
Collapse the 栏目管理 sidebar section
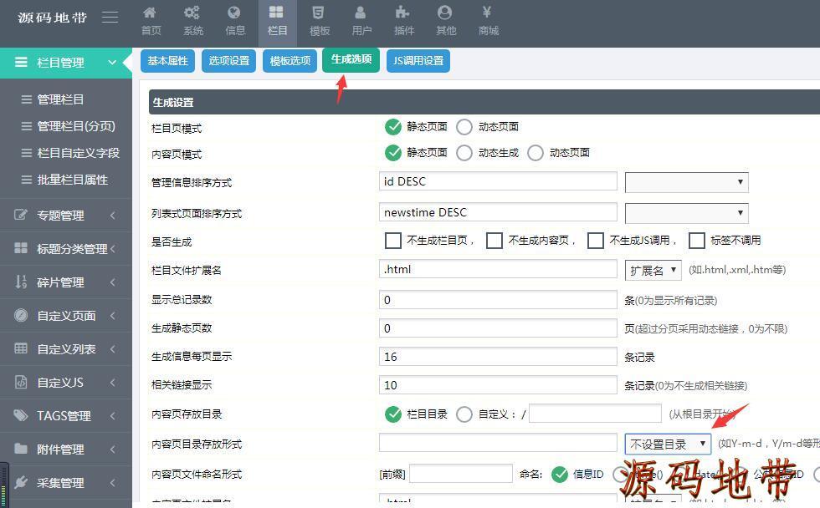click(x=112, y=62)
